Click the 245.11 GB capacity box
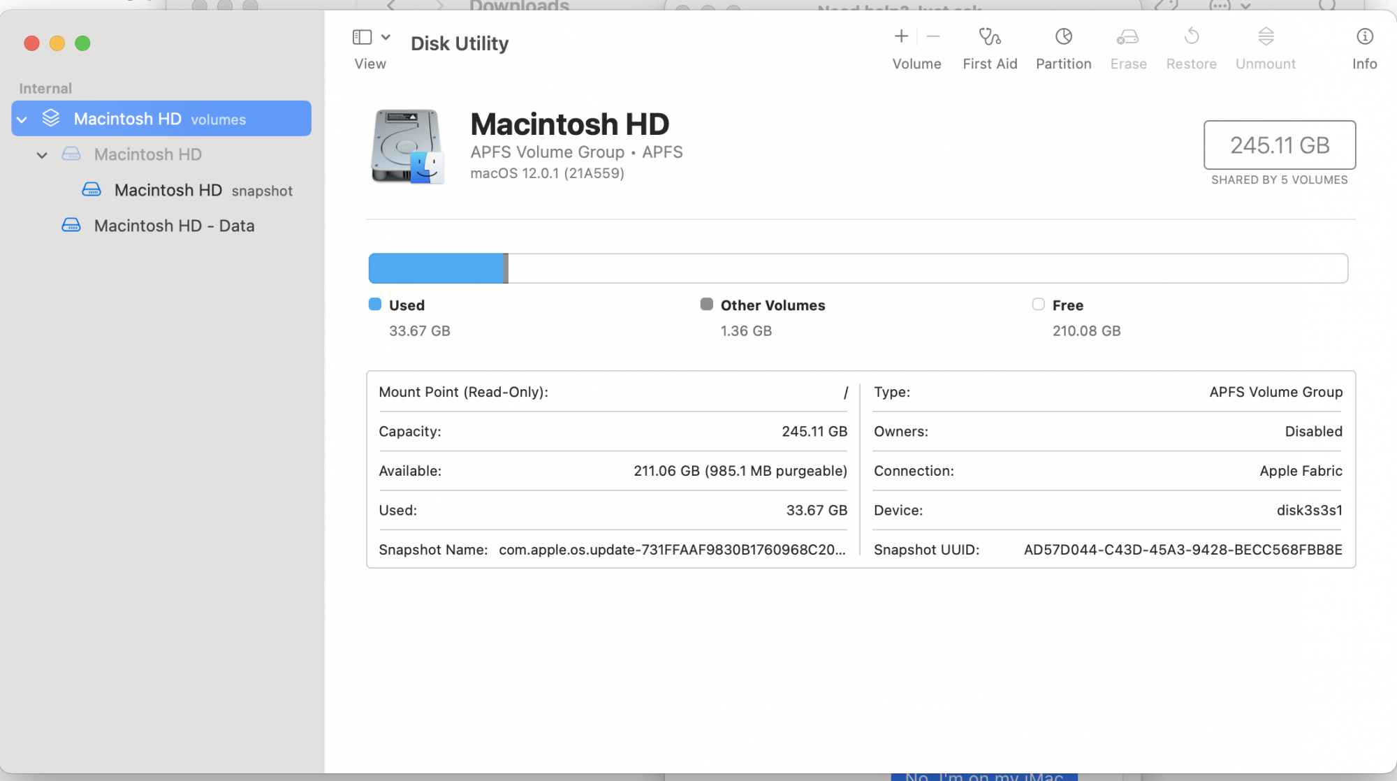The image size is (1397, 781). pos(1279,145)
